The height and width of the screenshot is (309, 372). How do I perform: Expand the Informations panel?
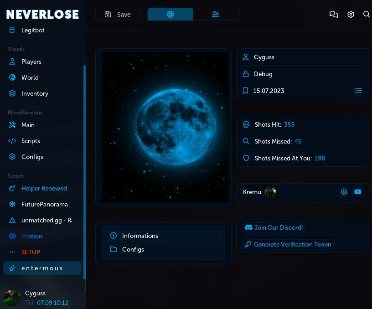140,236
